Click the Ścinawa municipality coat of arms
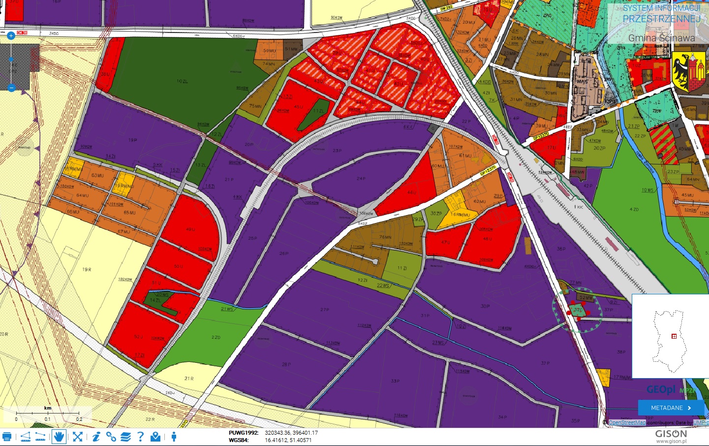The width and height of the screenshot is (709, 446). coord(689,72)
